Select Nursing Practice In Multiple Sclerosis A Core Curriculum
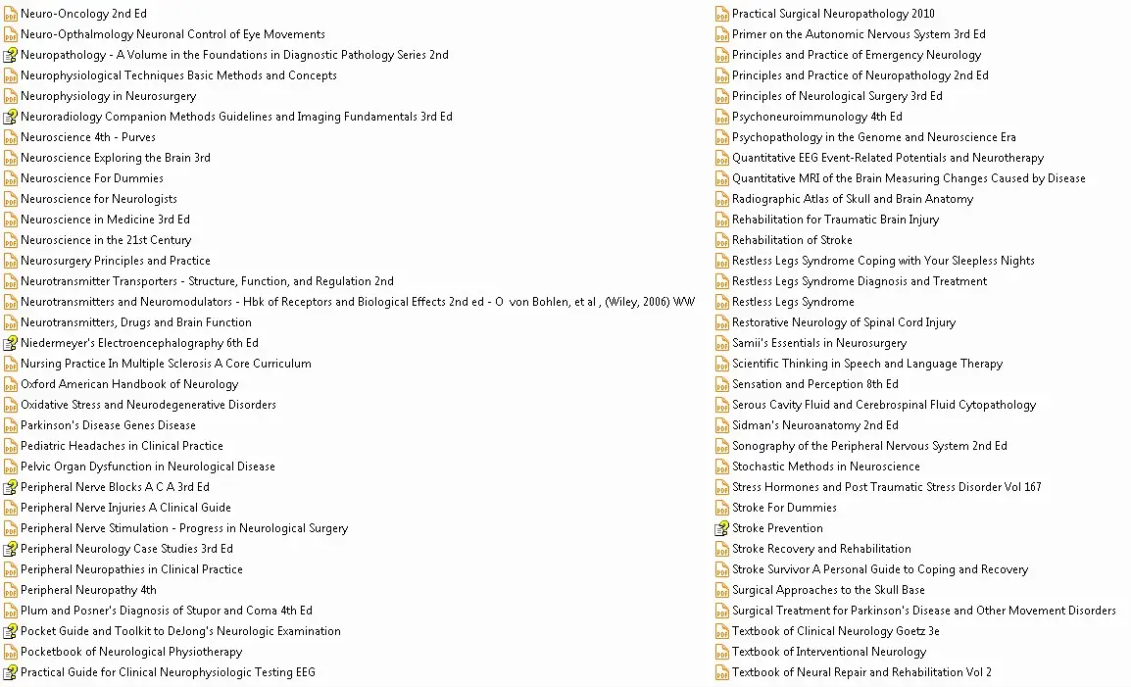Viewport: 1131px width, 687px height. click(166, 364)
